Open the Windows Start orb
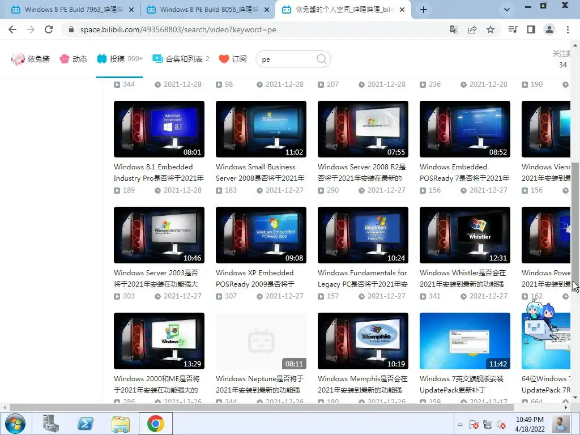 [x=15, y=424]
